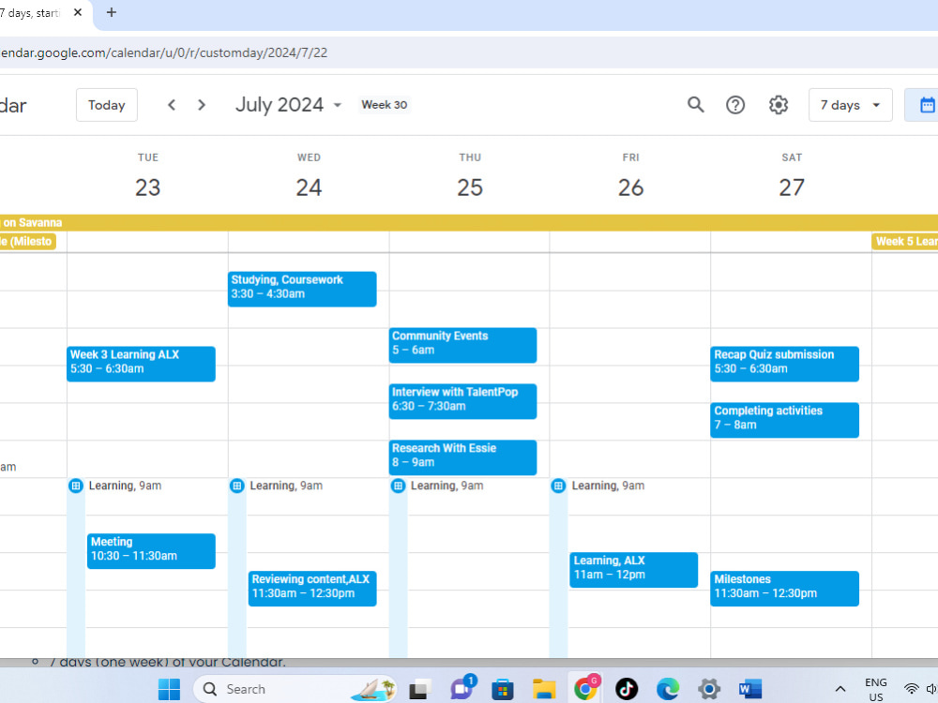Close the current browser tab

tap(78, 12)
